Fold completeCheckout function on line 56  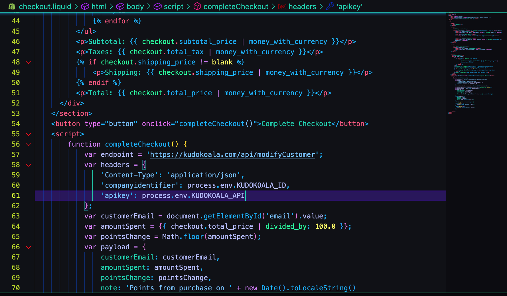tap(29, 144)
